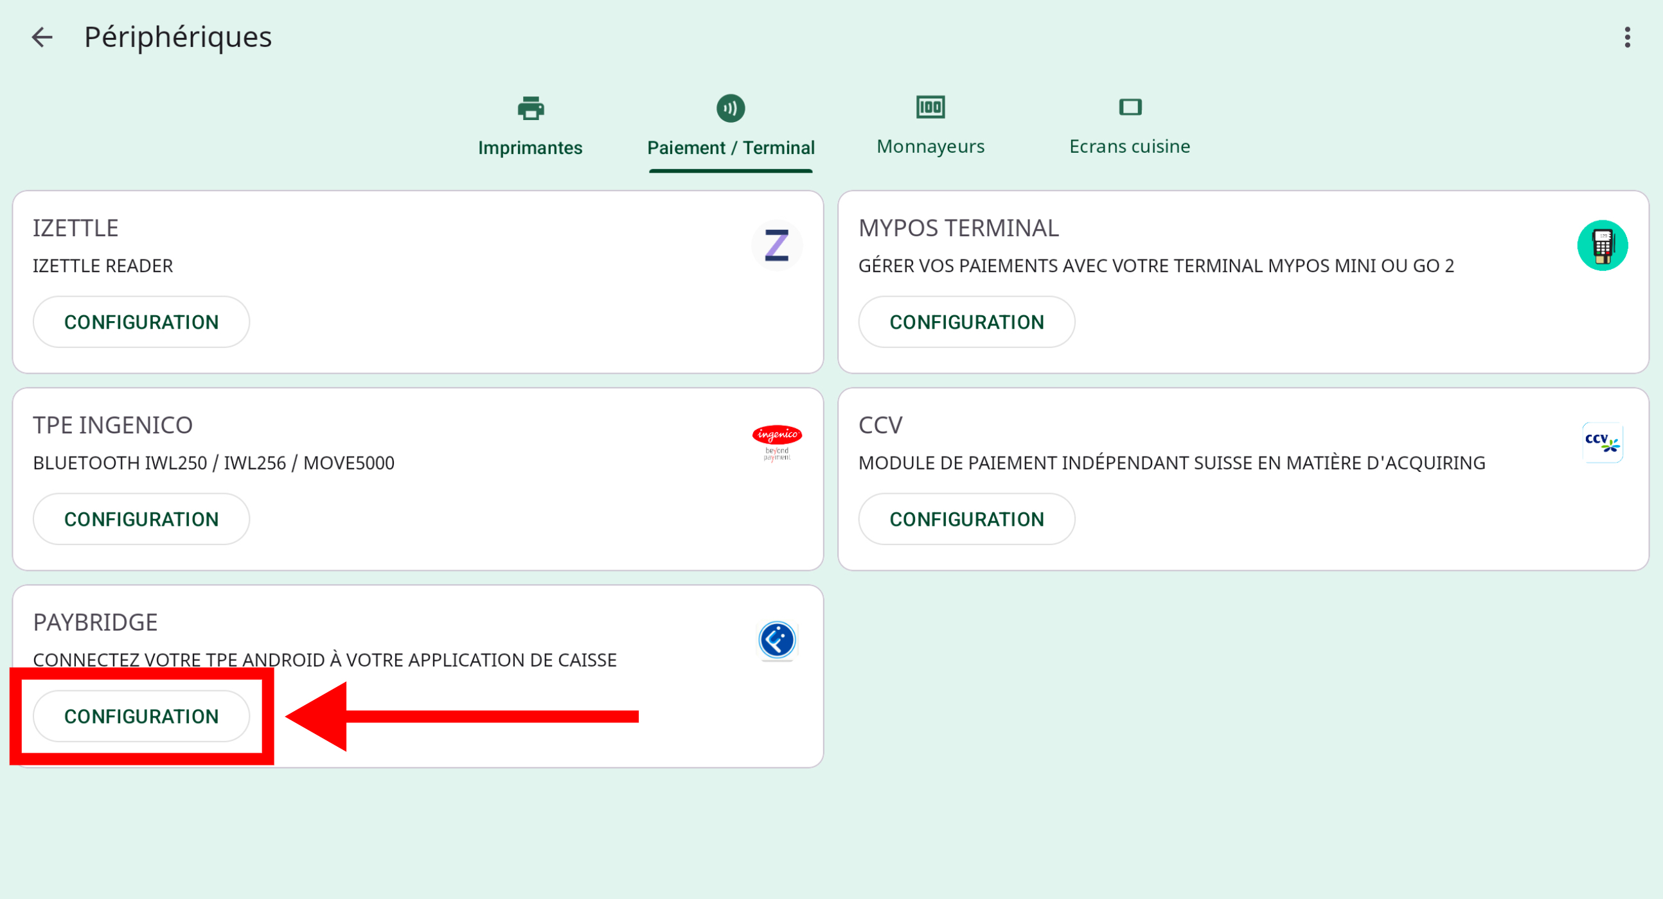This screenshot has width=1663, height=899.
Task: Click the printer icon above Imprimantes
Action: pos(530,108)
